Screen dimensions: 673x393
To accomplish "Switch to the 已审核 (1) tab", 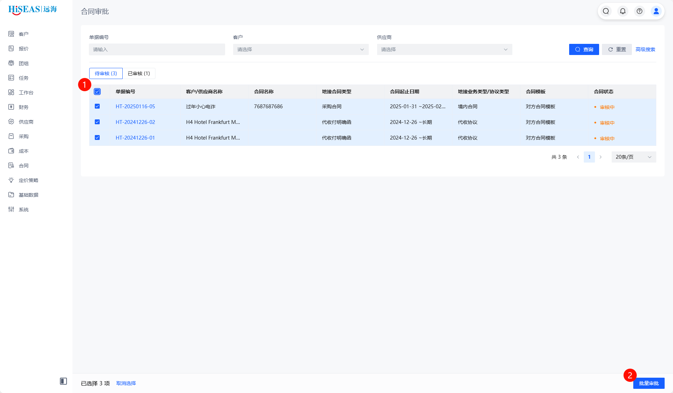I will [139, 73].
